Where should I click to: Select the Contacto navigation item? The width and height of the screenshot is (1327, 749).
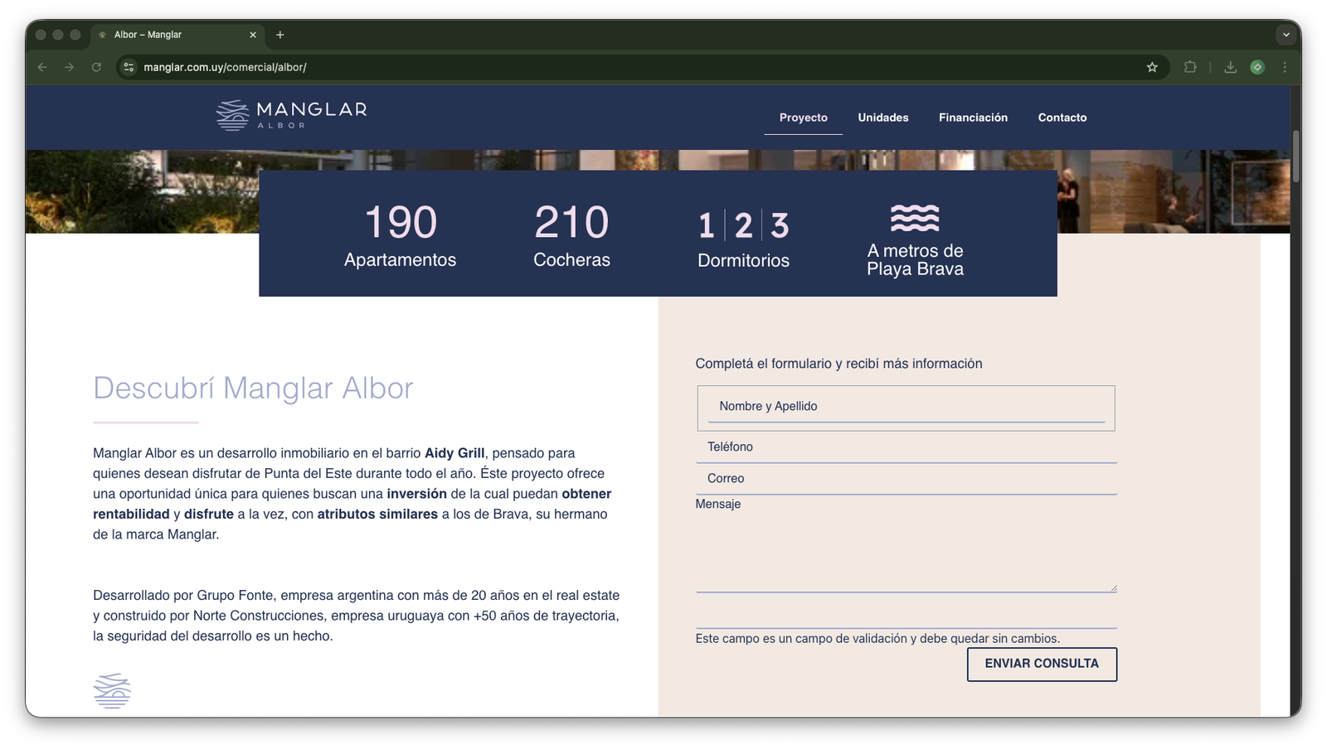tap(1062, 118)
